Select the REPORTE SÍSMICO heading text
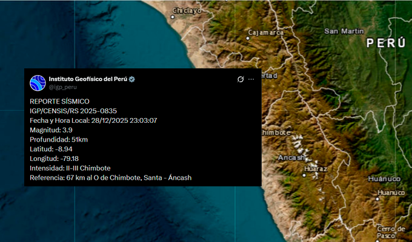The image size is (412, 242). tap(59, 101)
